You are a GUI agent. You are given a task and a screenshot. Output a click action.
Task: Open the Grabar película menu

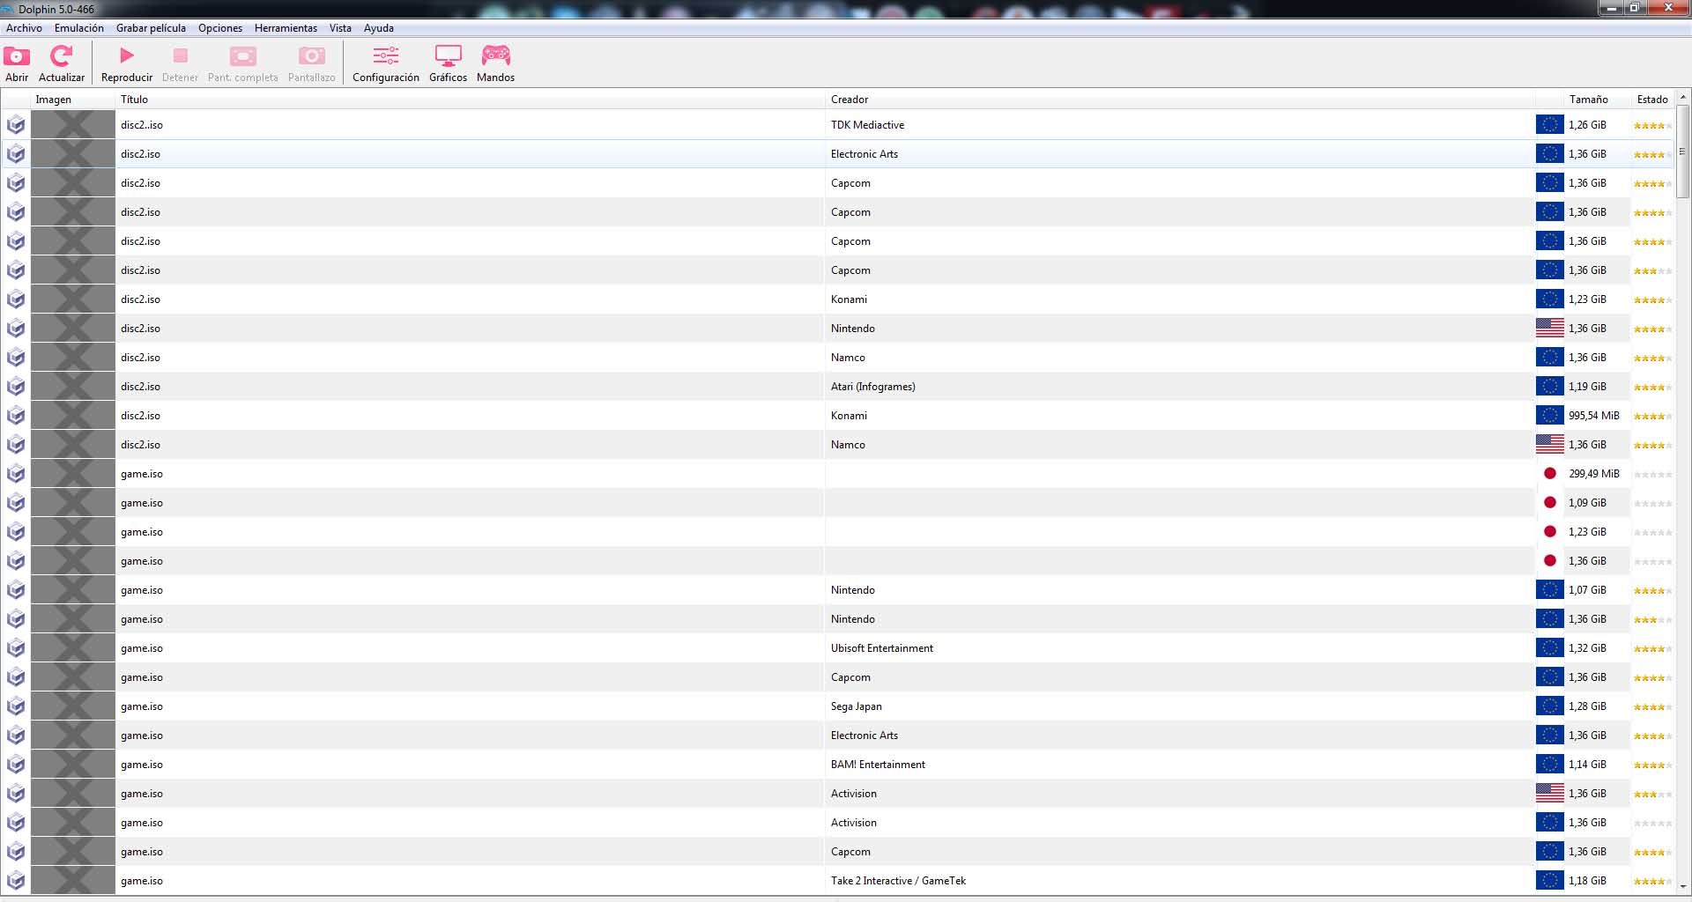[151, 28]
